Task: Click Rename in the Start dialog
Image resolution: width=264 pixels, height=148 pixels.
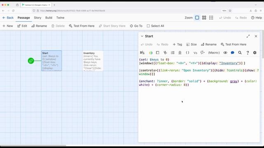Action: point(209,44)
